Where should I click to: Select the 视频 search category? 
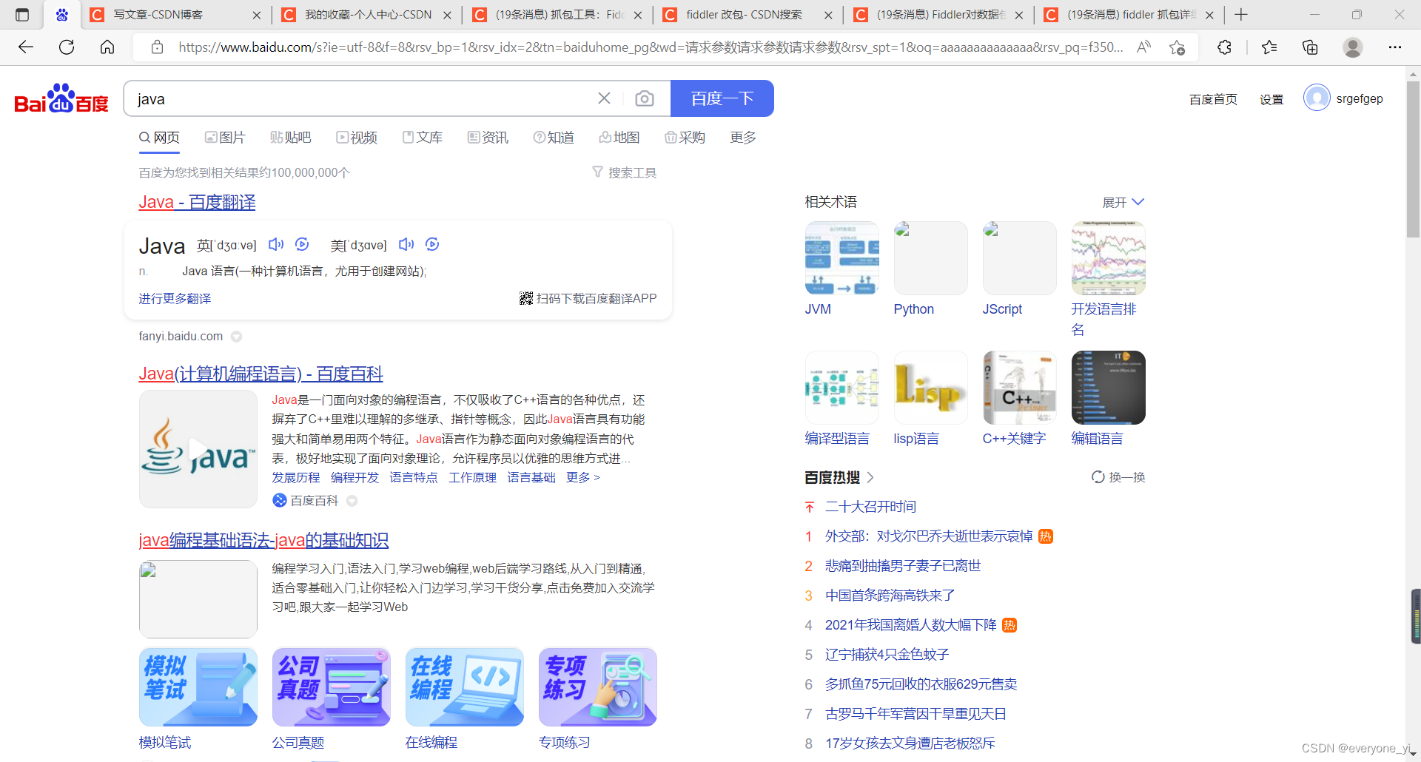tap(357, 138)
